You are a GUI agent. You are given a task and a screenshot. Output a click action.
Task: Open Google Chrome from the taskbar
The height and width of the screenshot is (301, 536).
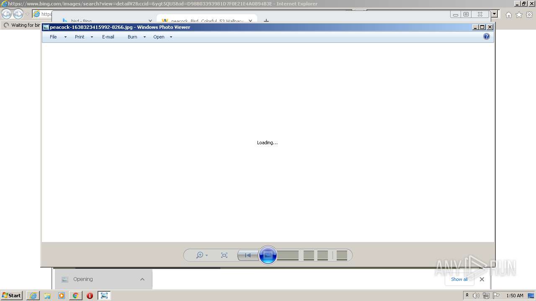pos(76,296)
